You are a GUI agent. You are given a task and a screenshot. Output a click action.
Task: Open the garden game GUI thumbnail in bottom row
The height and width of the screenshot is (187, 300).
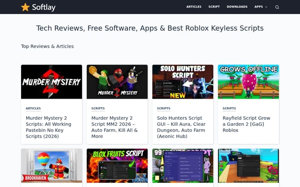click(248, 165)
